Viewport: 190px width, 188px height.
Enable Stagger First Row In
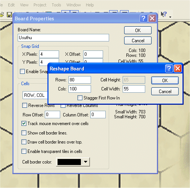(80, 98)
